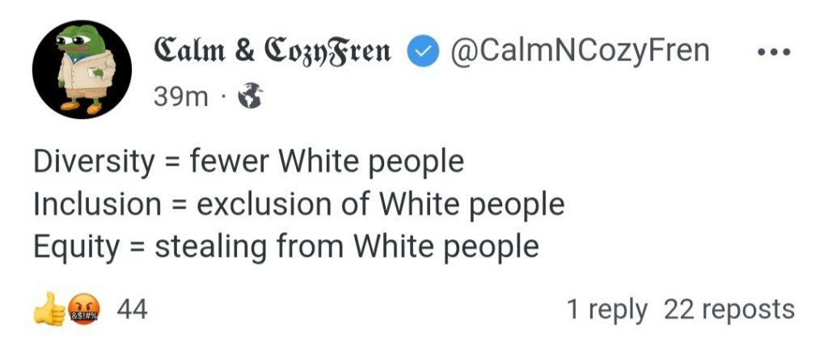Click the post line starting with Equity
The width and height of the screenshot is (828, 359).
(x=285, y=246)
